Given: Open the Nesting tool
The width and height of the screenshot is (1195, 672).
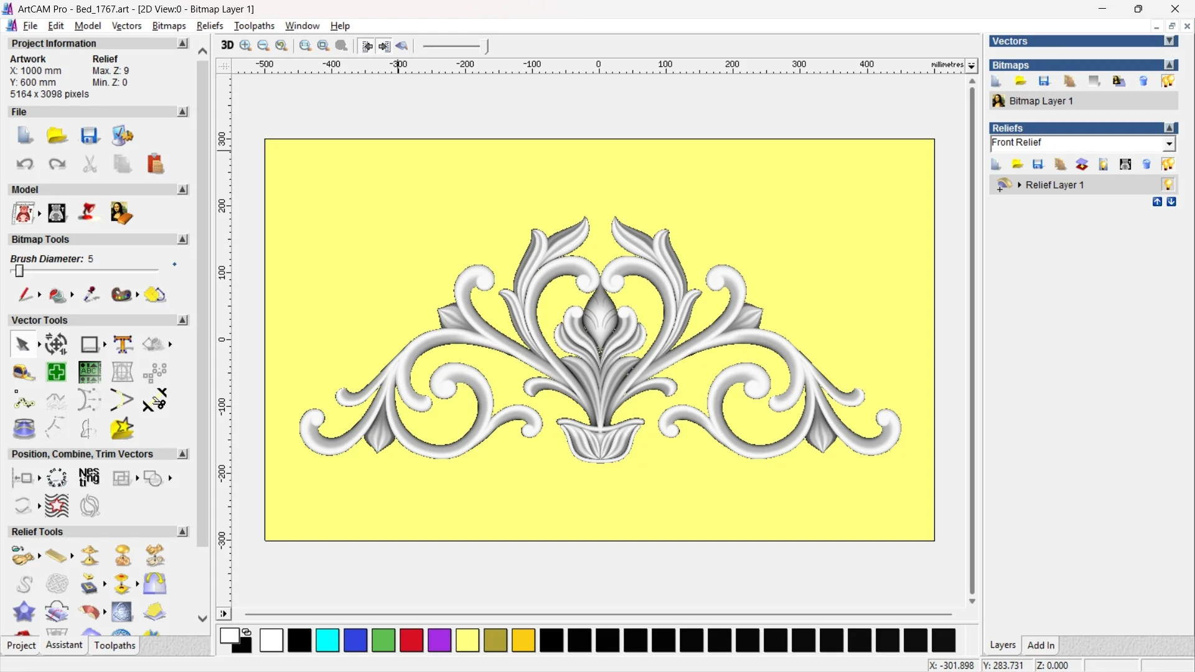Looking at the screenshot, I should coord(89,478).
